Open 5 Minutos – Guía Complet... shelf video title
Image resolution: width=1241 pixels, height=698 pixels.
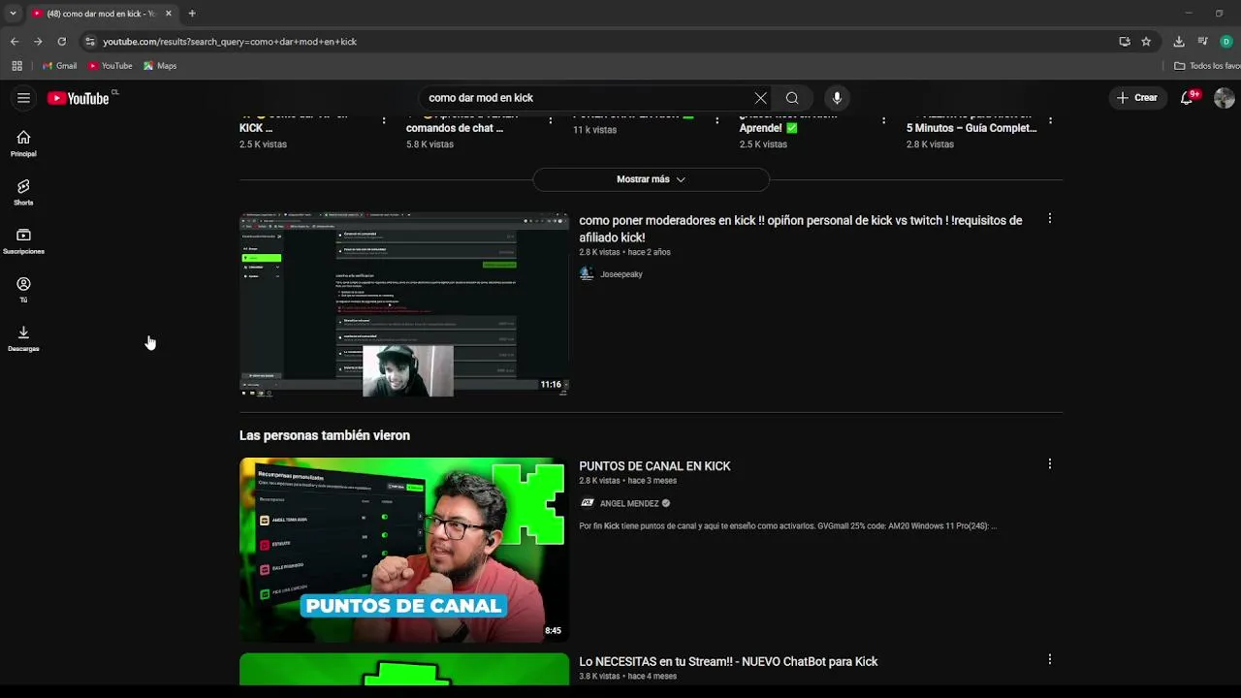971,127
